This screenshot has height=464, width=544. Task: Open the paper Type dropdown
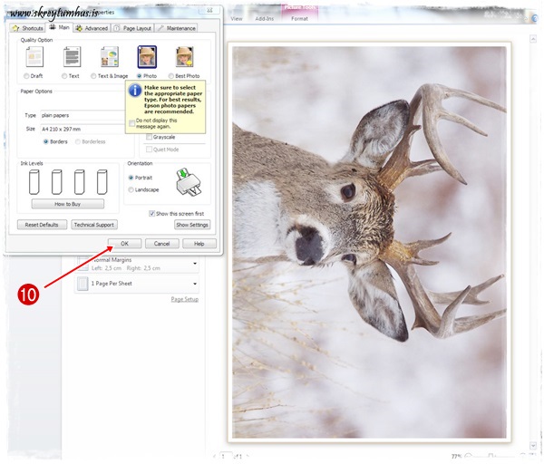[x=82, y=115]
